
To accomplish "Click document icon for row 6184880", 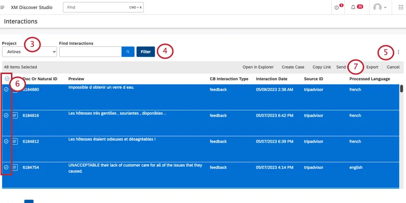I will 15,89.
